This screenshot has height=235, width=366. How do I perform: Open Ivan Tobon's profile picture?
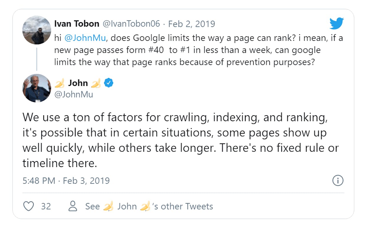click(37, 30)
